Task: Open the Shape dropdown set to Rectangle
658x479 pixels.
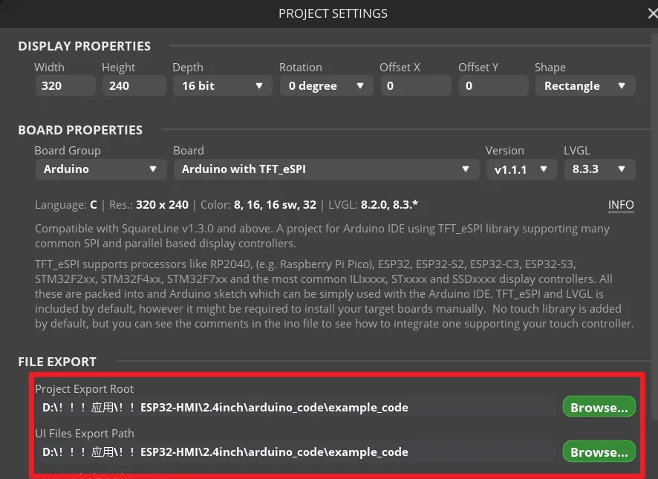Action: pyautogui.click(x=584, y=86)
